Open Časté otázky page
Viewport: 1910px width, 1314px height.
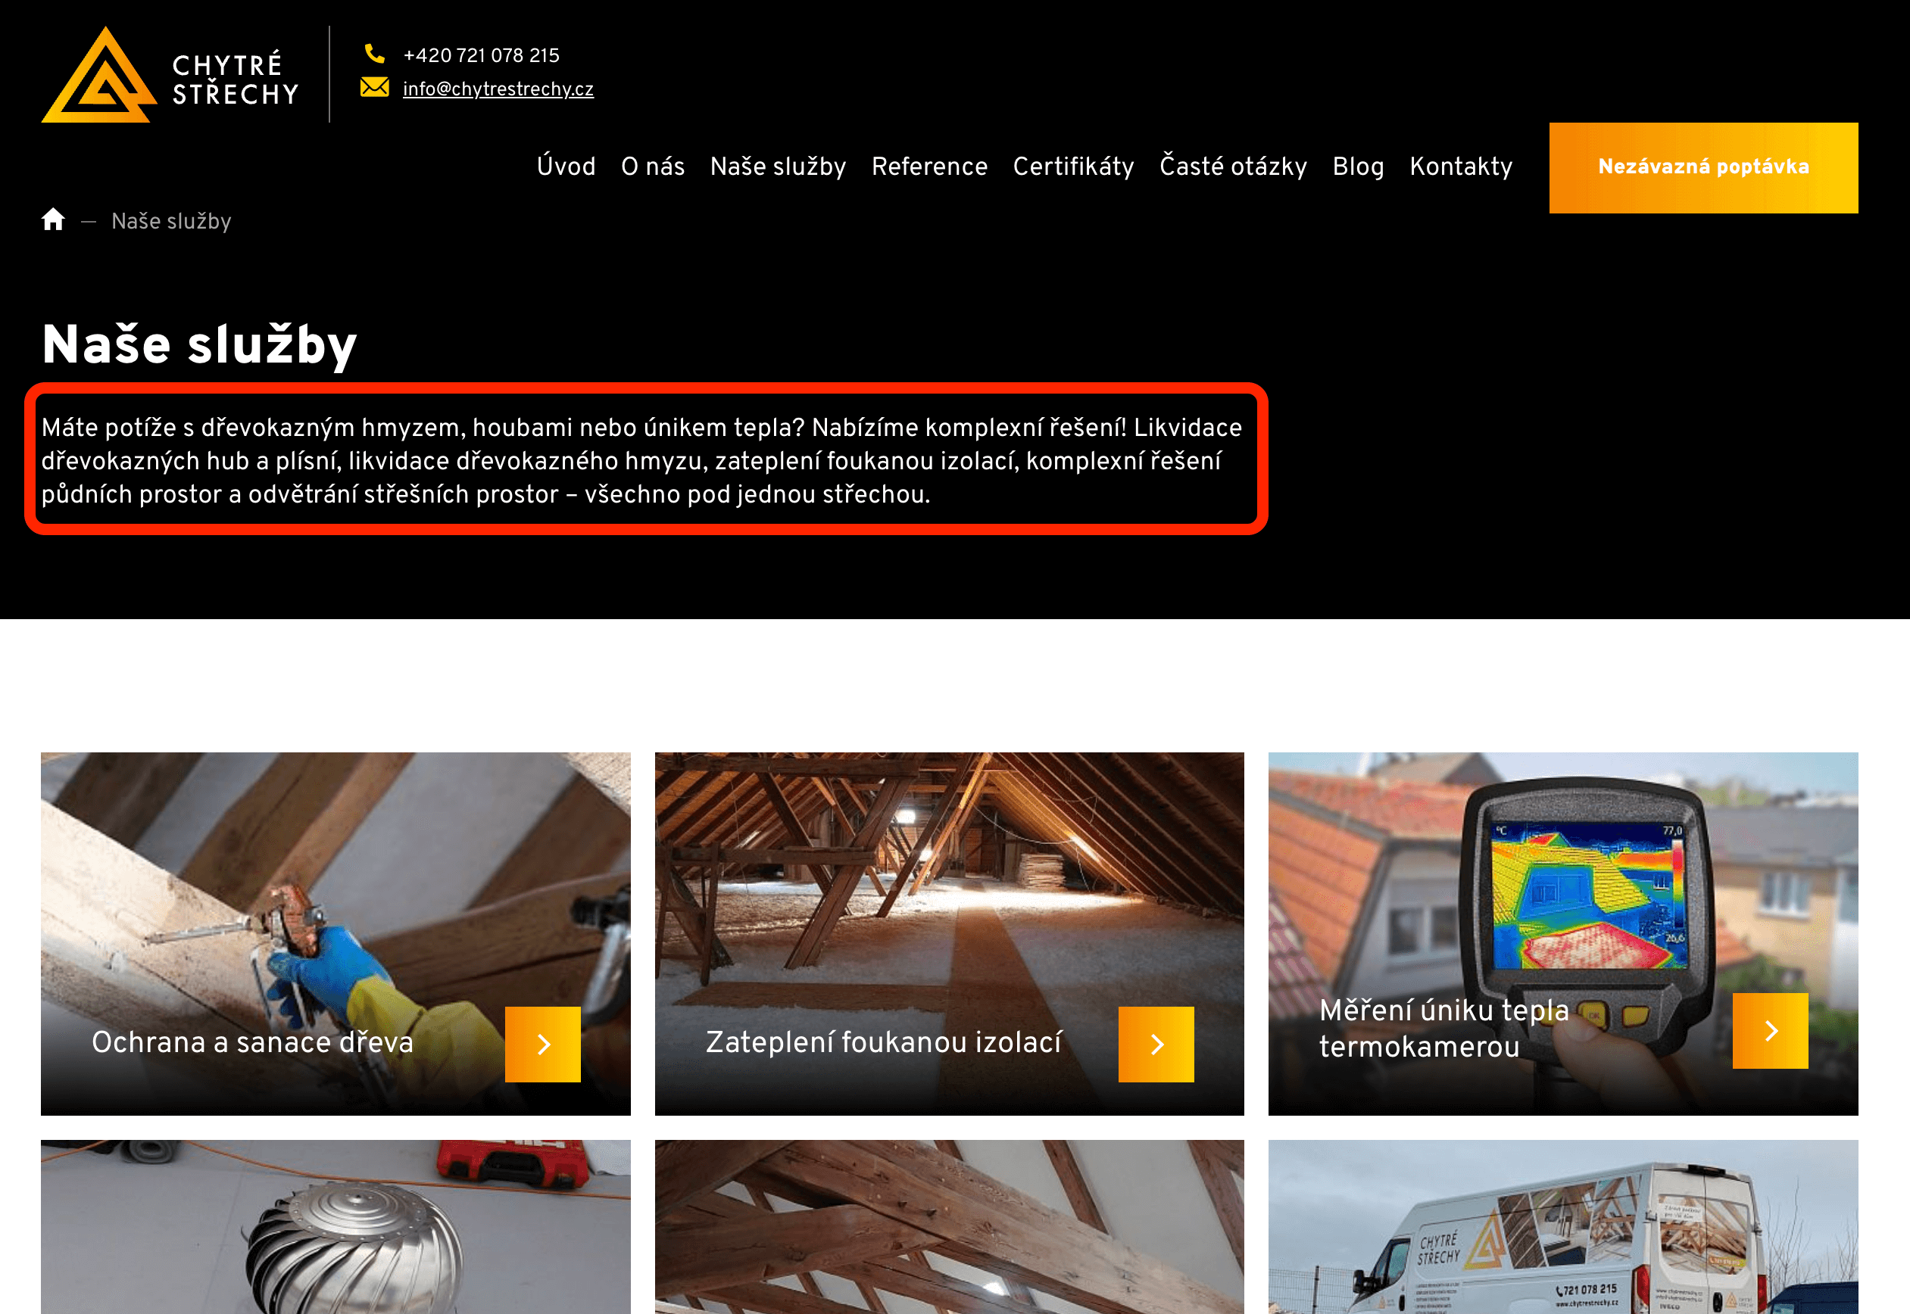click(x=1232, y=167)
